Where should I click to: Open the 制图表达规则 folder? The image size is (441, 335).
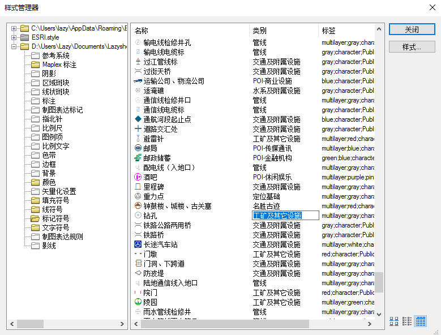[x=62, y=237]
